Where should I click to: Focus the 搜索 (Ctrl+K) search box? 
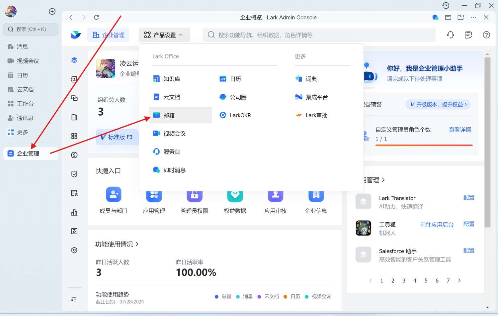(x=31, y=29)
